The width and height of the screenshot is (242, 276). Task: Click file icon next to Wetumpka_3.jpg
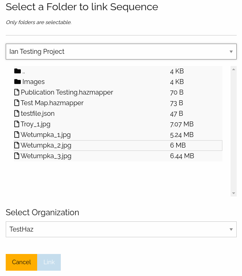[x=17, y=156]
